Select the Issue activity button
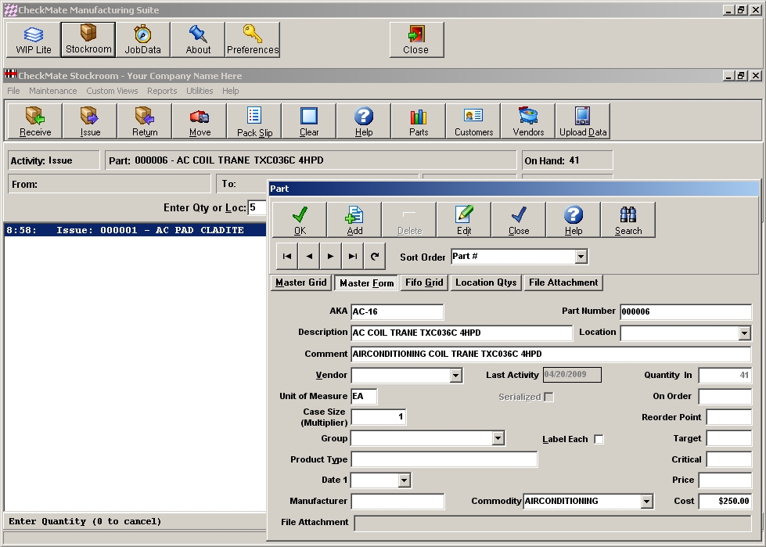The width and height of the screenshot is (766, 547). (x=90, y=121)
